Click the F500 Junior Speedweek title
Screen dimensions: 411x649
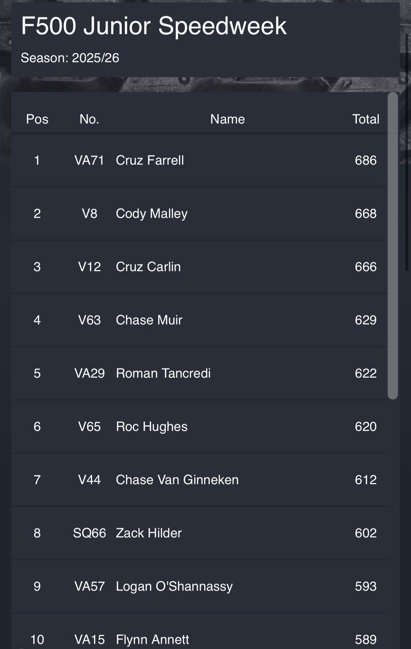click(154, 26)
